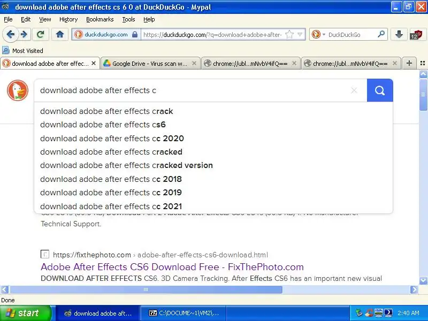Switch to Google Drive Virus scan tab
428x321 pixels.
click(150, 63)
